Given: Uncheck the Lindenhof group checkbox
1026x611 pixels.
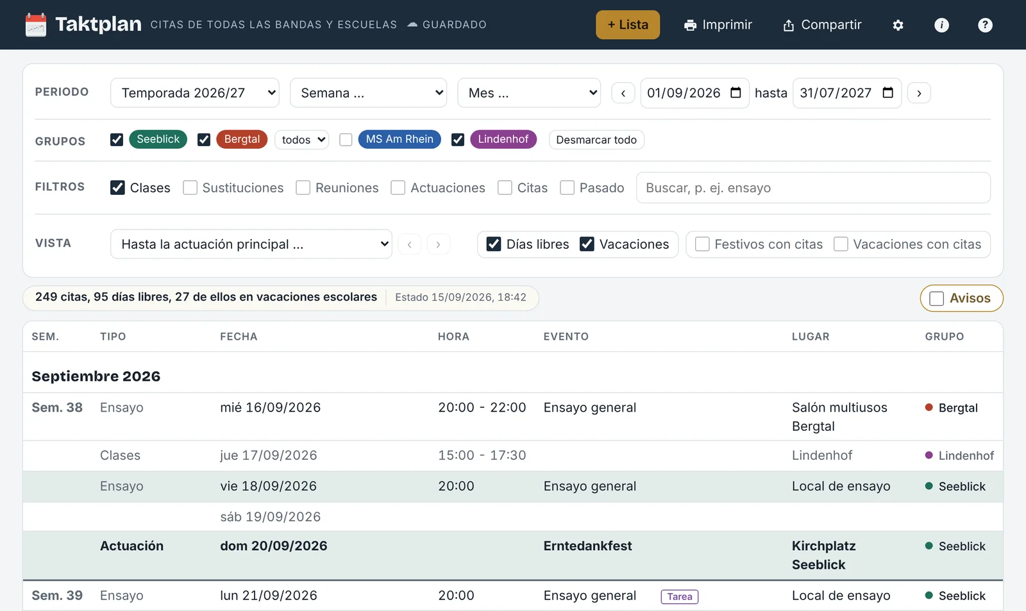Looking at the screenshot, I should tap(458, 140).
